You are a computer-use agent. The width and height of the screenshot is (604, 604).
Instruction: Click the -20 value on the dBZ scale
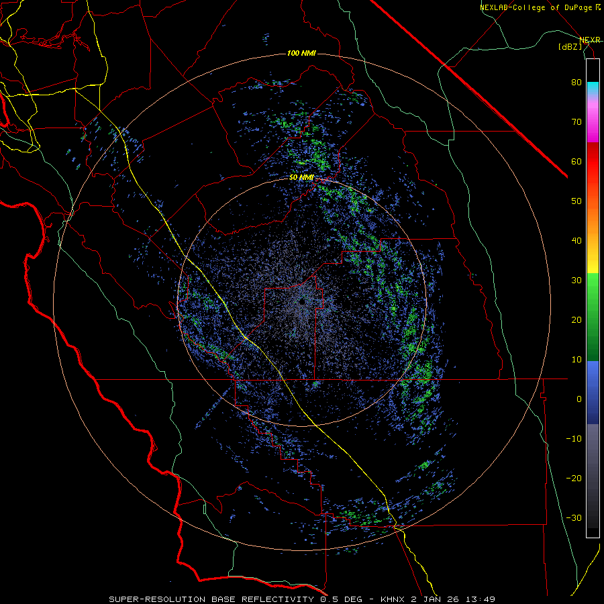click(574, 478)
